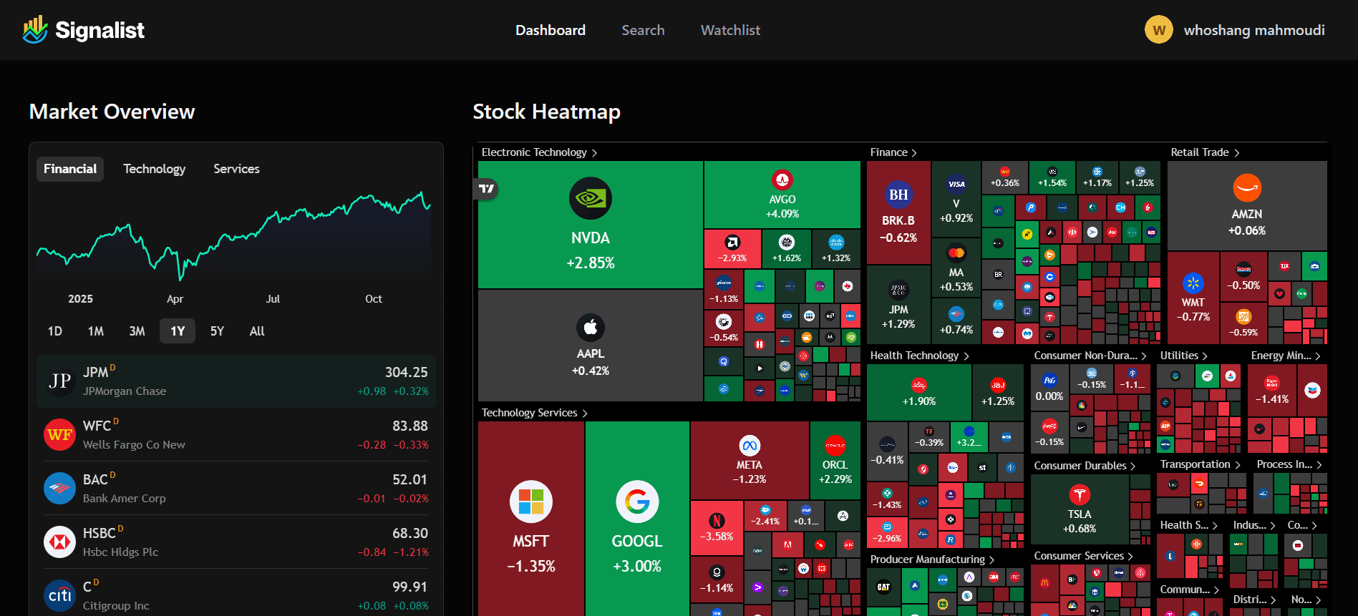Screen dimensions: 1358x616
Task: Click the Amazon logo in AMZN tile
Action: tap(1247, 188)
